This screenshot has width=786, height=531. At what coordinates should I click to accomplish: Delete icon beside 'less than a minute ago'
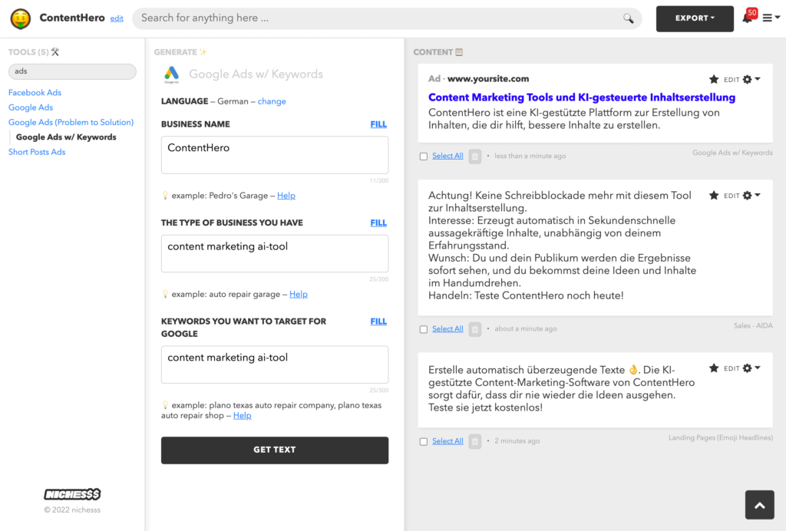(474, 157)
